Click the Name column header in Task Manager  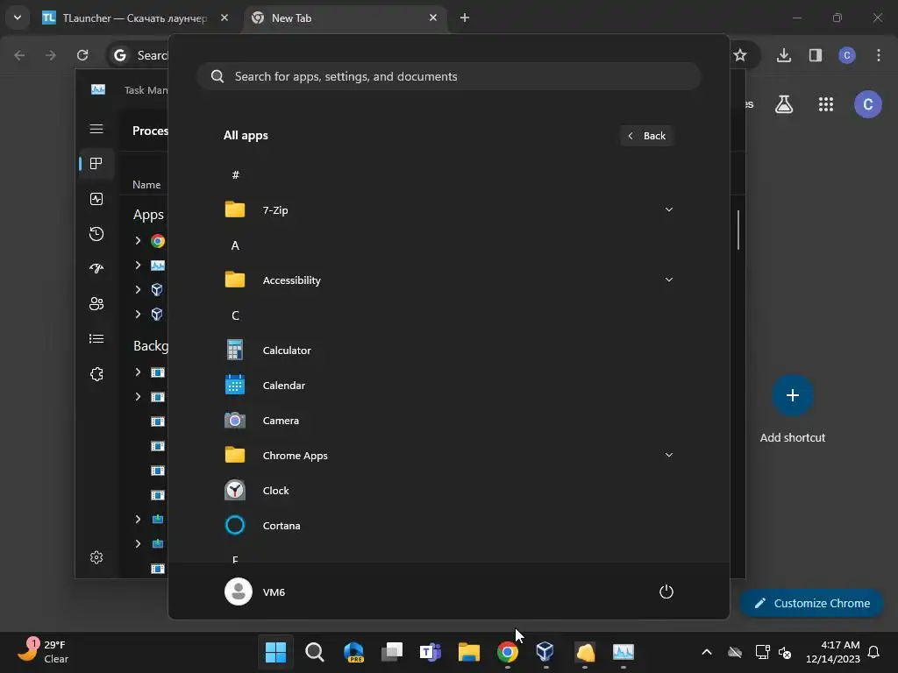tap(146, 184)
